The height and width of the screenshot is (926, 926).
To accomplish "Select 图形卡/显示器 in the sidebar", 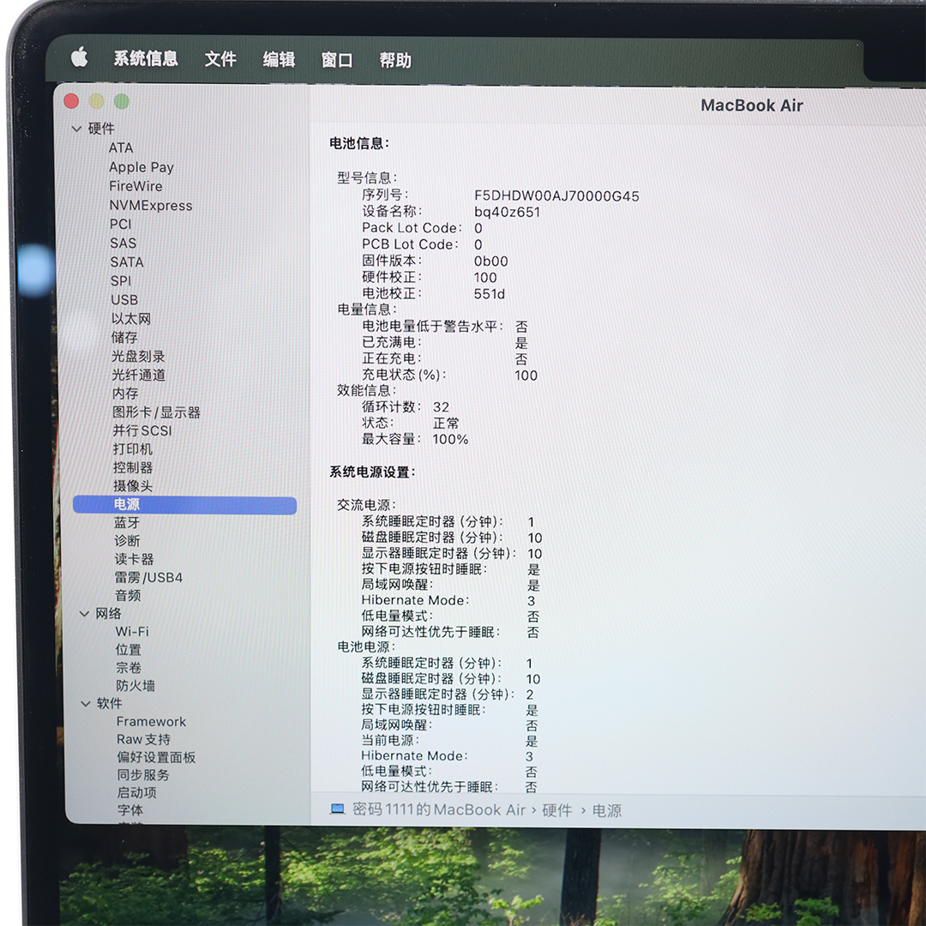I will coord(156,412).
